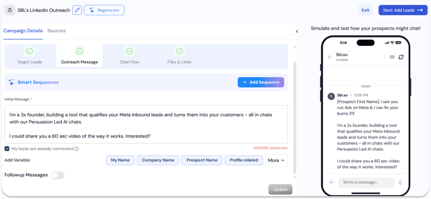The image size is (431, 199).
Task: Click the refresh icon in chat simulator
Action: pos(401,57)
